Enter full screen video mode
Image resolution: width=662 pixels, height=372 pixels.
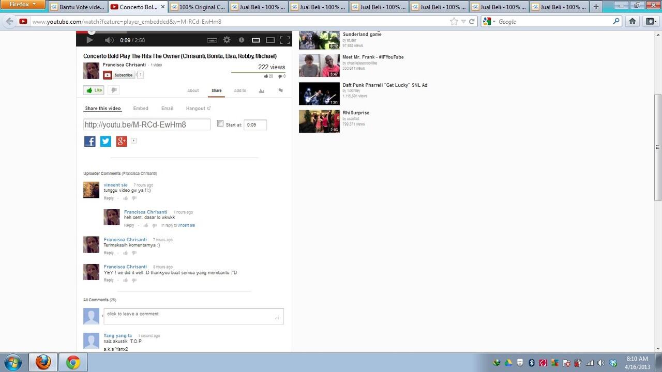285,40
